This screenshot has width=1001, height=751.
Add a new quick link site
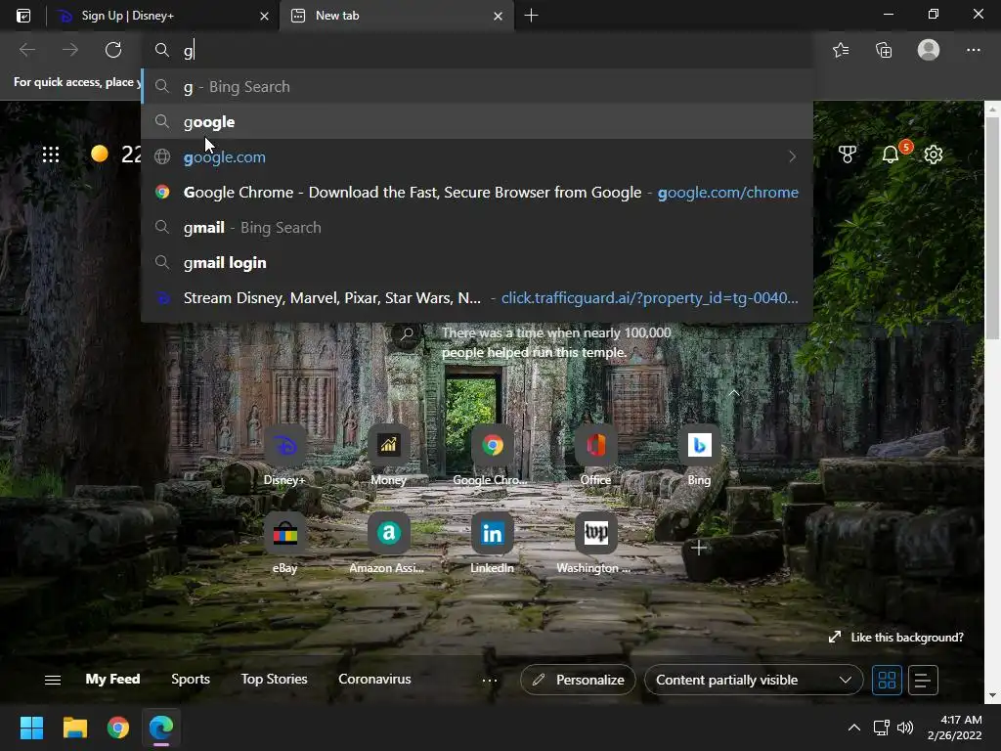[x=698, y=548]
